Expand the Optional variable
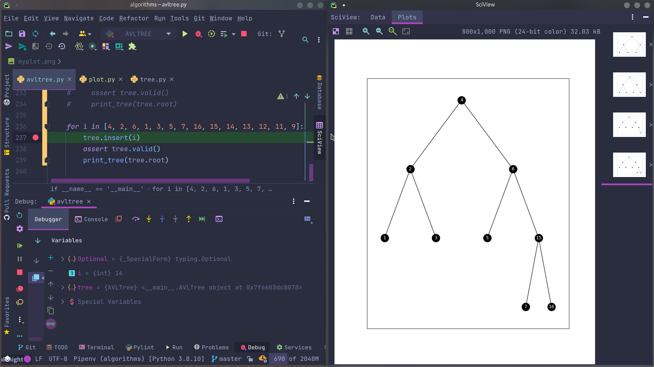654x367 pixels. pos(63,259)
